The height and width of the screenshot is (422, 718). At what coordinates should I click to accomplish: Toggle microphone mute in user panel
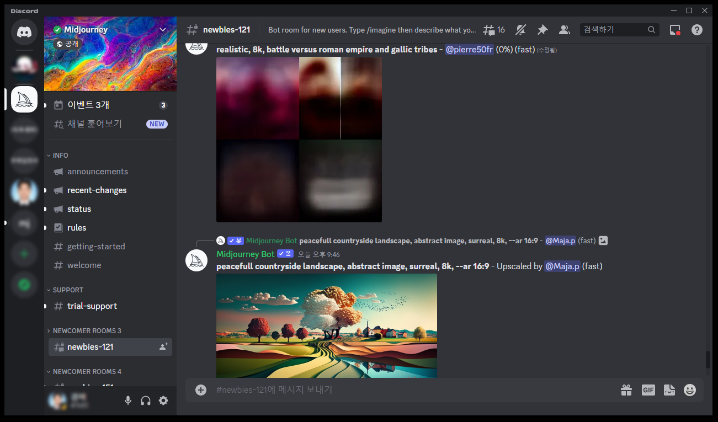pyautogui.click(x=128, y=400)
